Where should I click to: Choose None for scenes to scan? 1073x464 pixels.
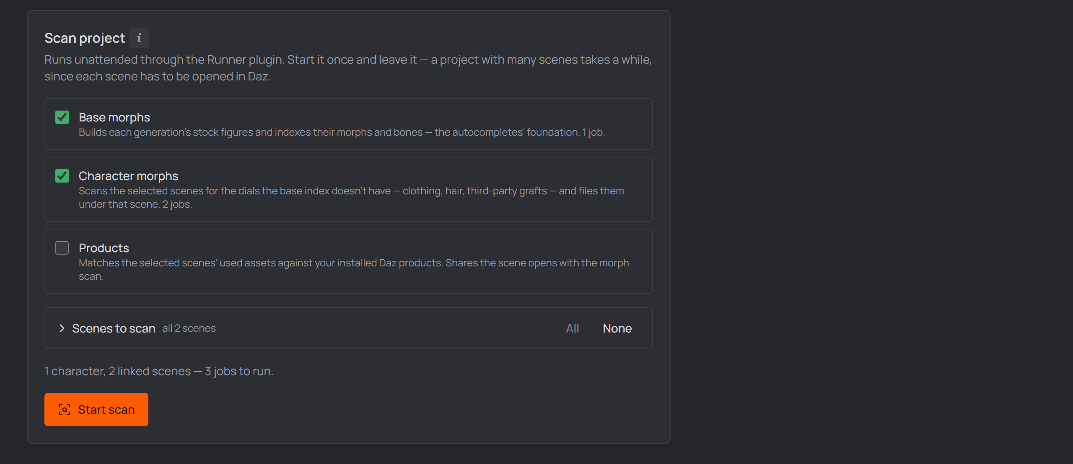(617, 328)
